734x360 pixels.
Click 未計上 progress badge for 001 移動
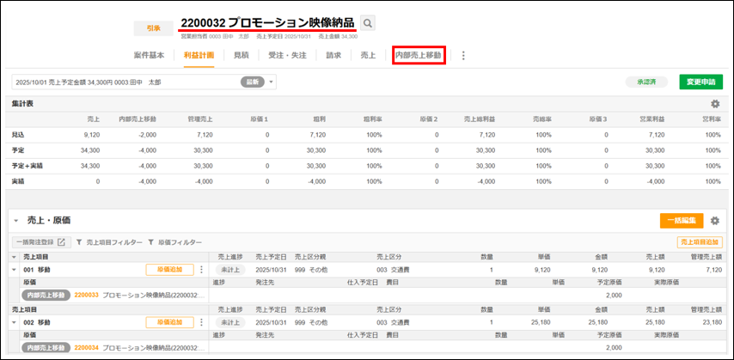point(230,270)
